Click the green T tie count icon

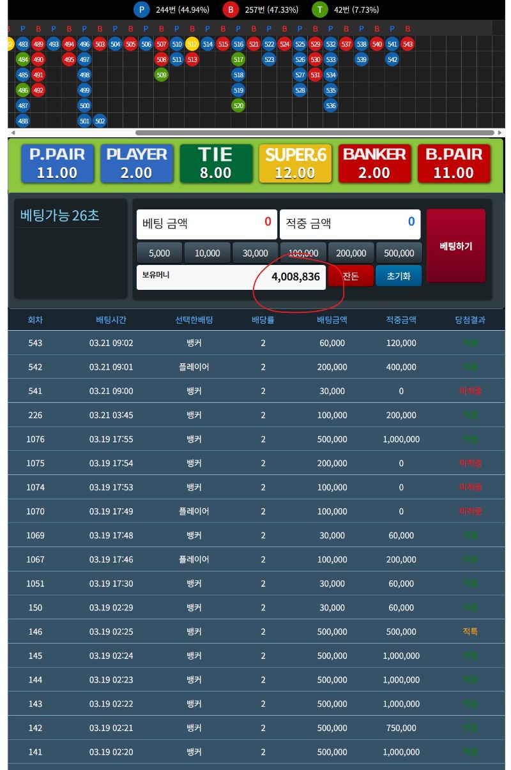pos(319,10)
